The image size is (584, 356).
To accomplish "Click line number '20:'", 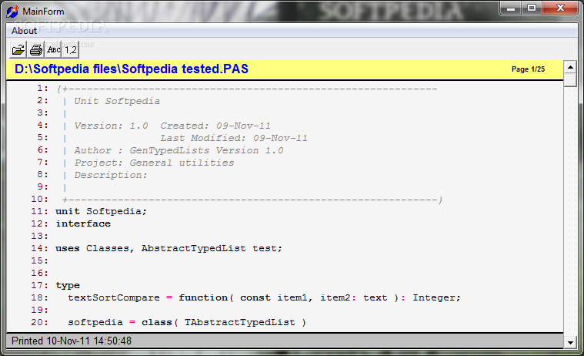I will tap(39, 322).
